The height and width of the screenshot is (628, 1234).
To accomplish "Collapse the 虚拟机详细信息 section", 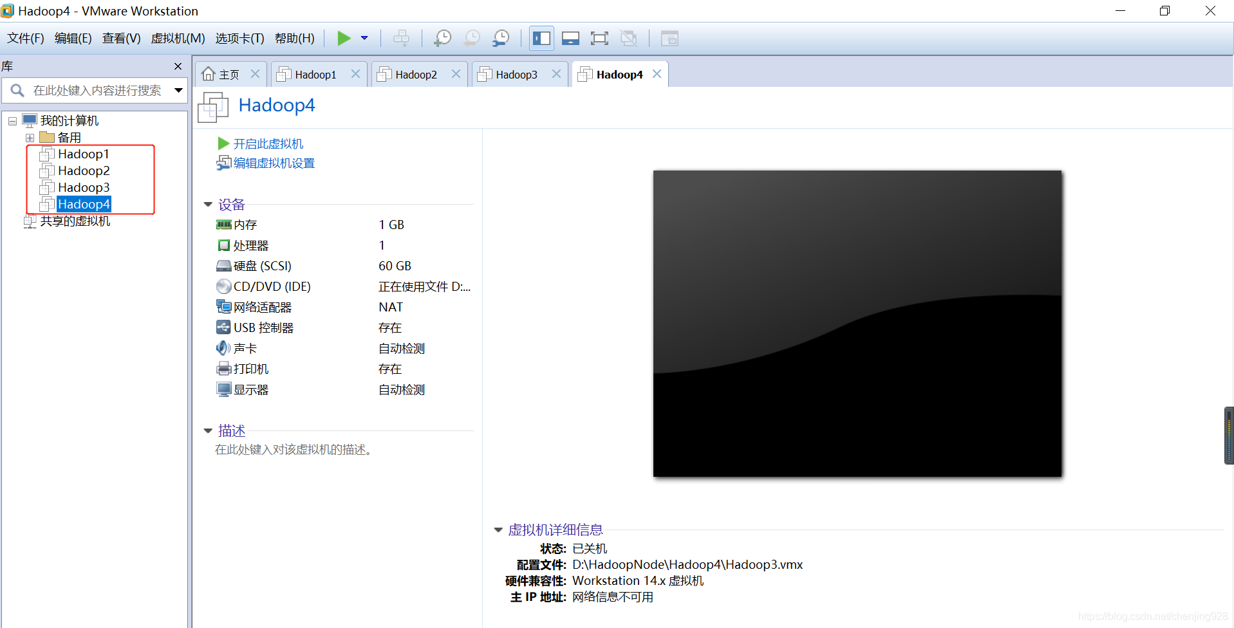I will [498, 530].
